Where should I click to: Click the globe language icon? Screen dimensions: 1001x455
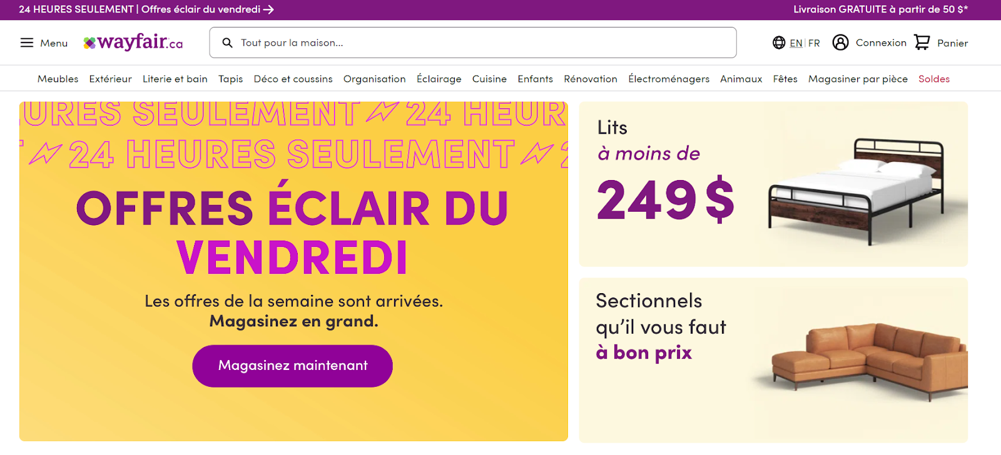(x=779, y=42)
